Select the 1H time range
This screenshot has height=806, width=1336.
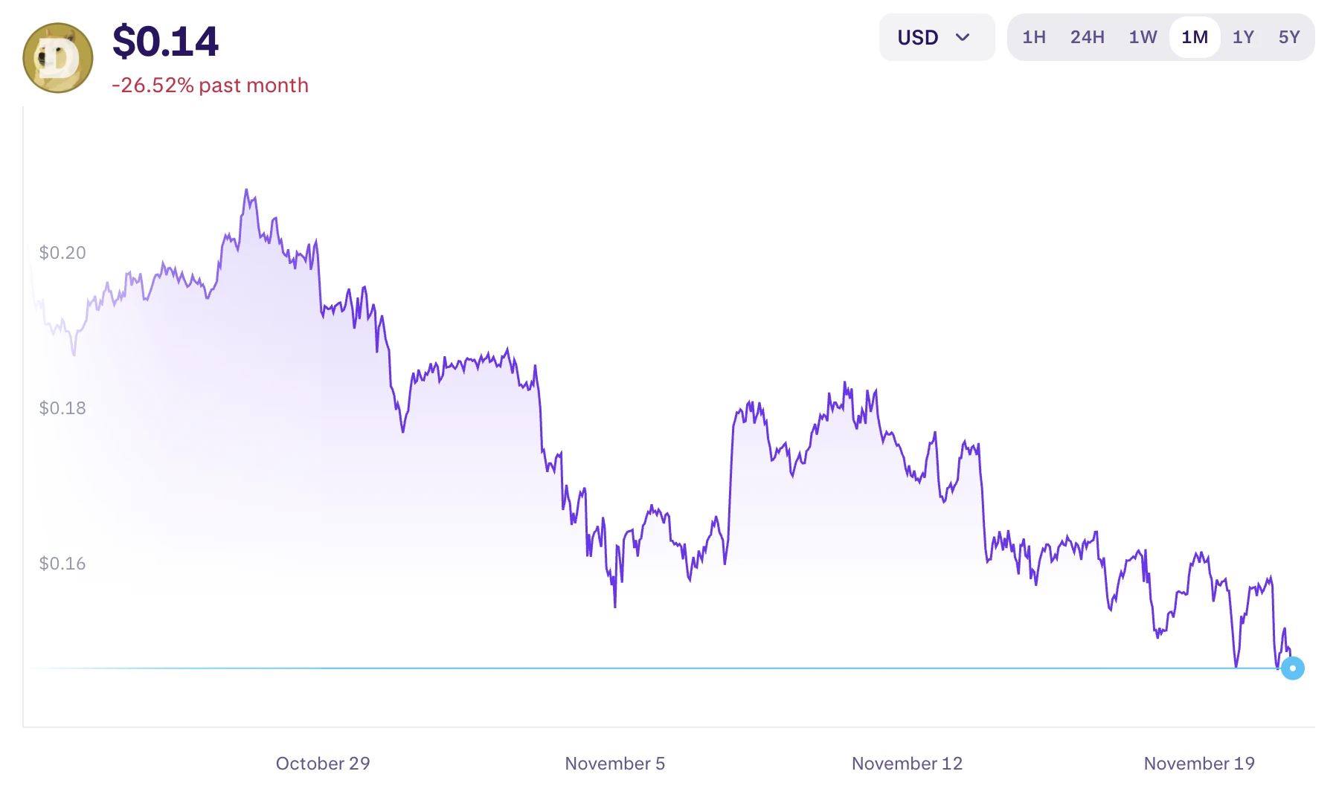[x=1033, y=37]
